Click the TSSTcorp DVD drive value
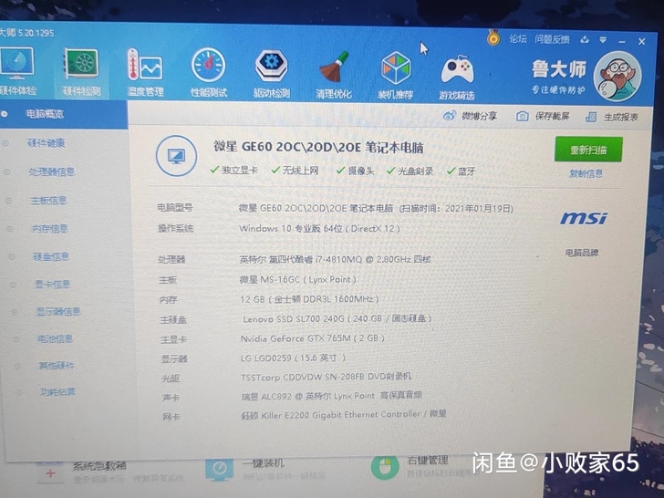 click(326, 377)
